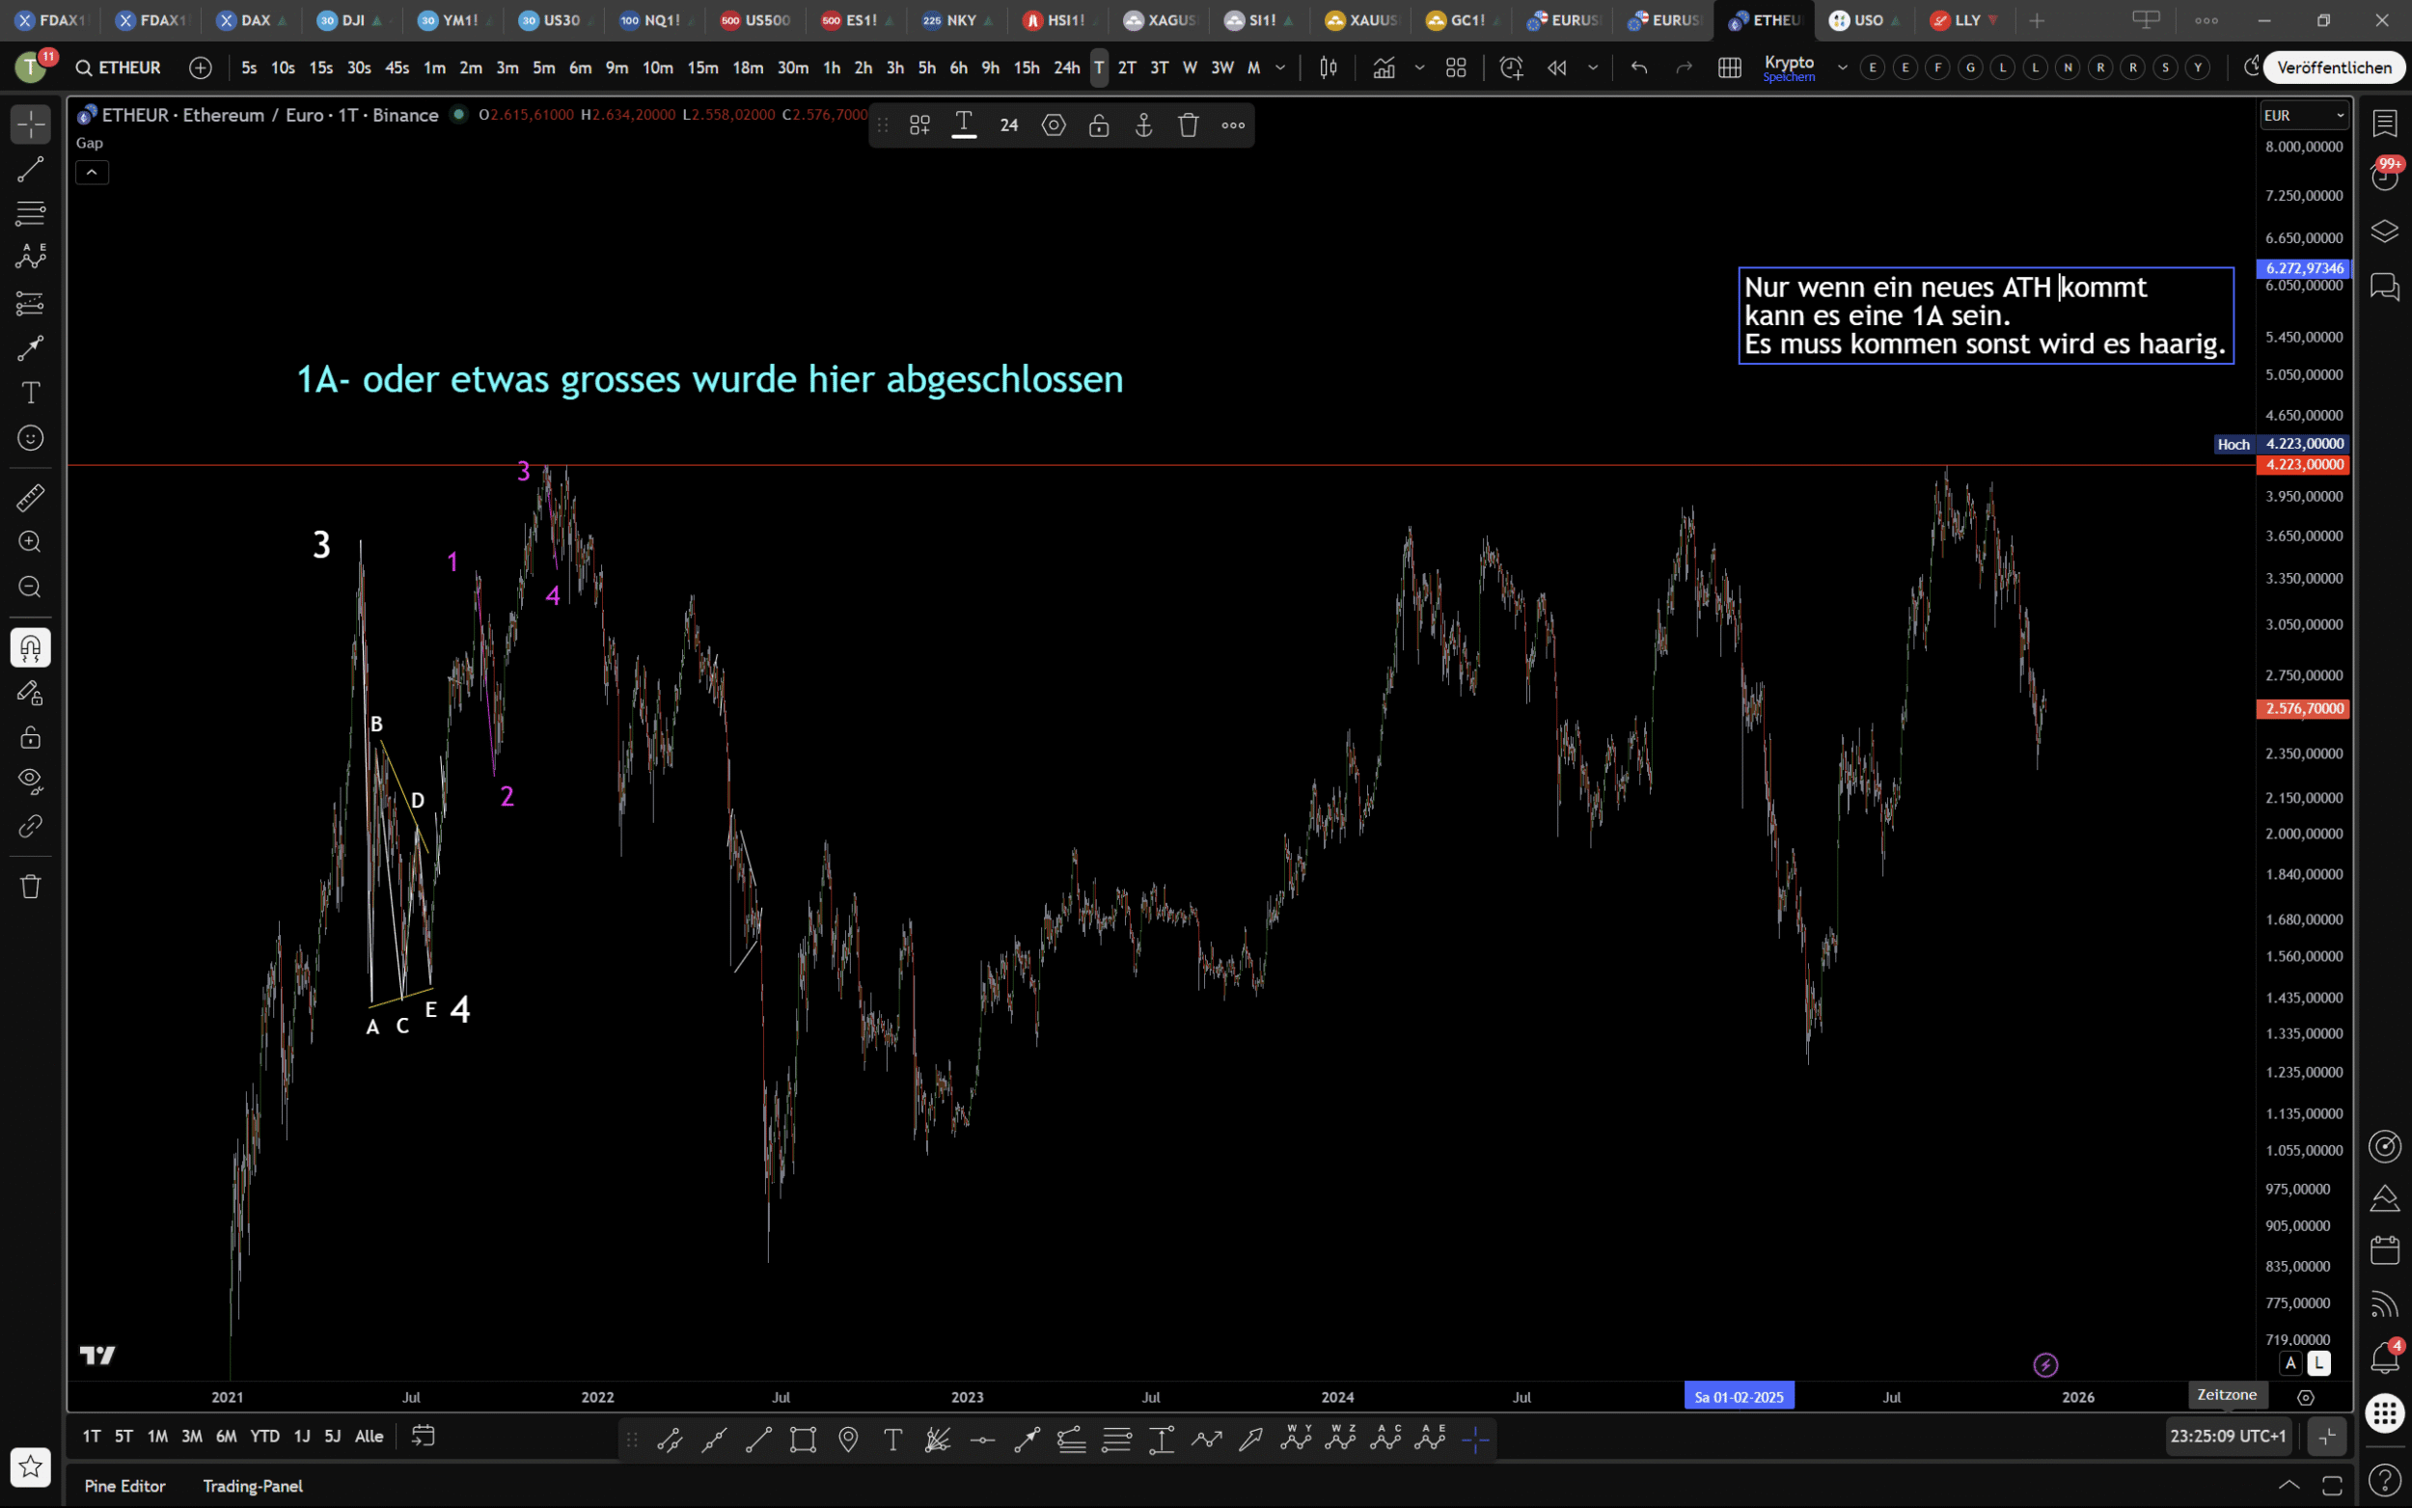
Task: Open the alerts alarm clock panel
Action: [2384, 178]
